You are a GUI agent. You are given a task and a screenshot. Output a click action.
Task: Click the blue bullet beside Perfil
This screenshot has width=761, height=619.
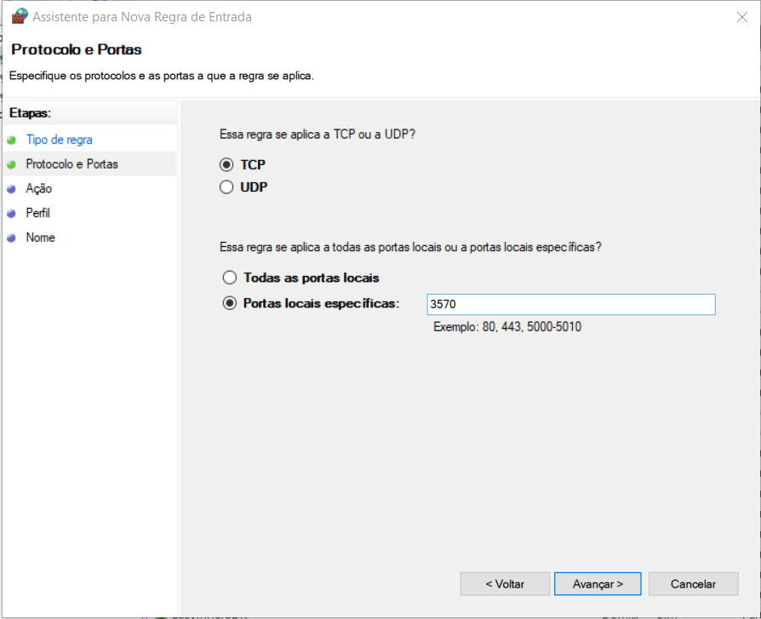point(11,214)
